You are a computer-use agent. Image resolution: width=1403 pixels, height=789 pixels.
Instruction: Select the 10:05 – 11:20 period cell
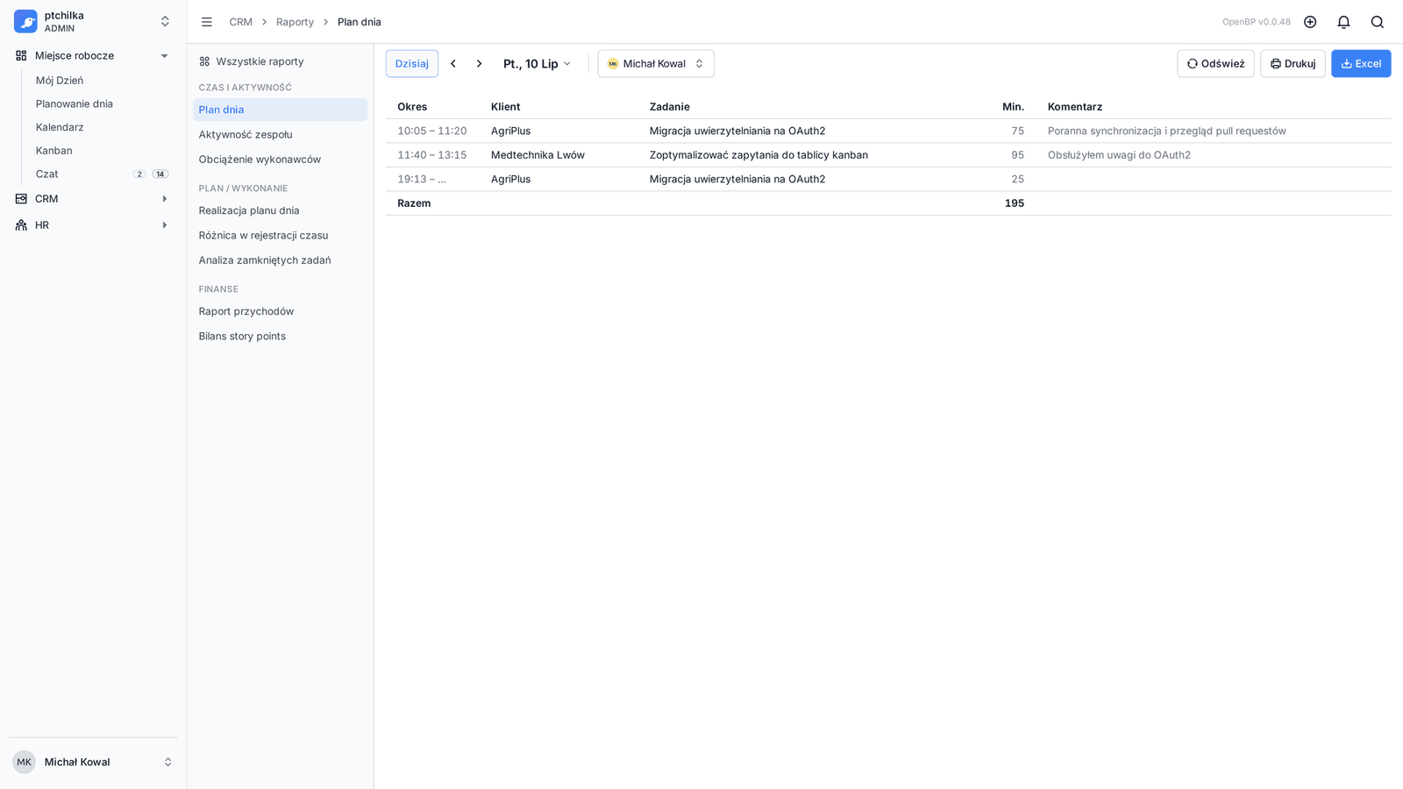coord(432,131)
